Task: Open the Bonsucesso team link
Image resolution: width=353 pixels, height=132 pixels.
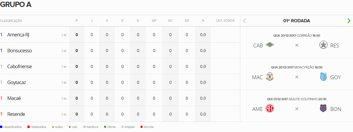Action: [19, 51]
